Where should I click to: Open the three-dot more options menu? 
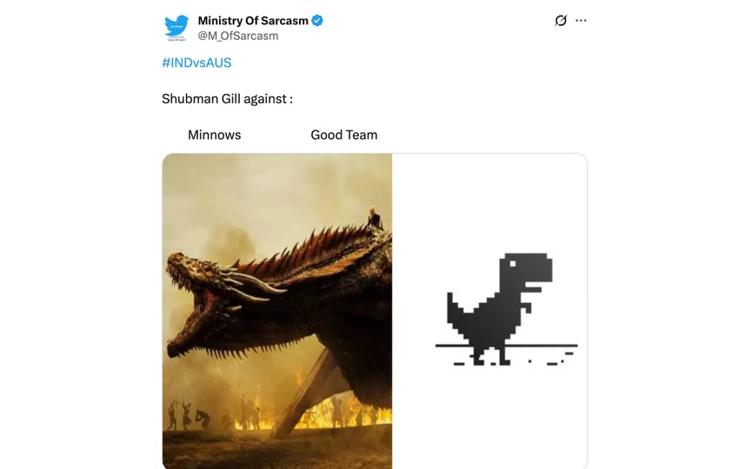[x=581, y=21]
